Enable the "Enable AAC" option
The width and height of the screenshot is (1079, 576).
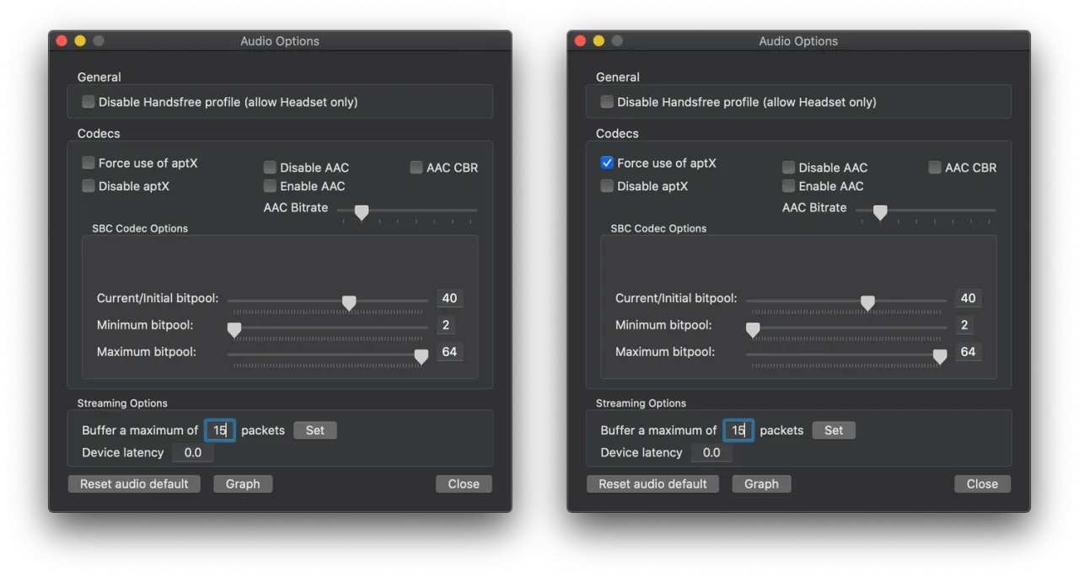pyautogui.click(x=270, y=186)
